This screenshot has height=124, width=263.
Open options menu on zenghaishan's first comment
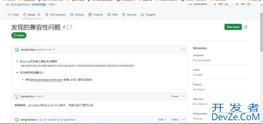[183, 49]
